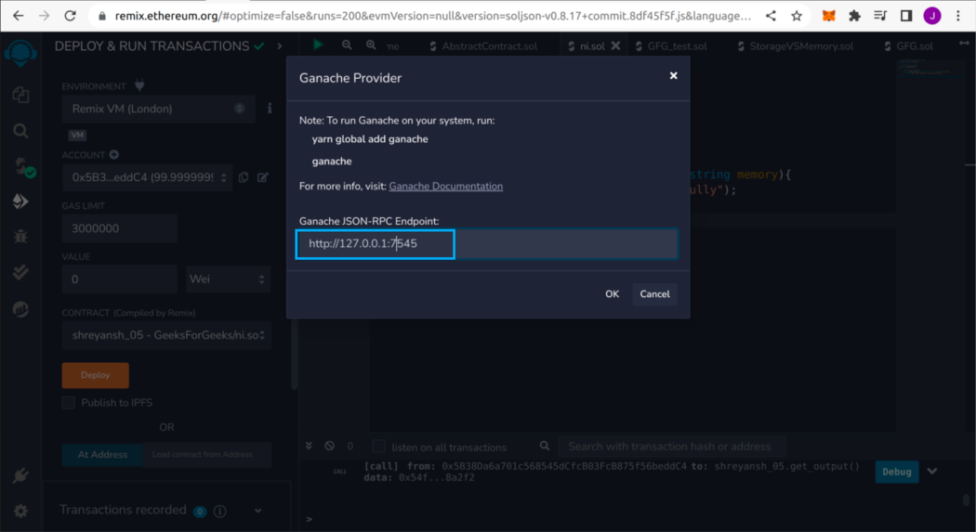The height and width of the screenshot is (532, 976).
Task: Click the Gas Limit input field
Action: (120, 228)
